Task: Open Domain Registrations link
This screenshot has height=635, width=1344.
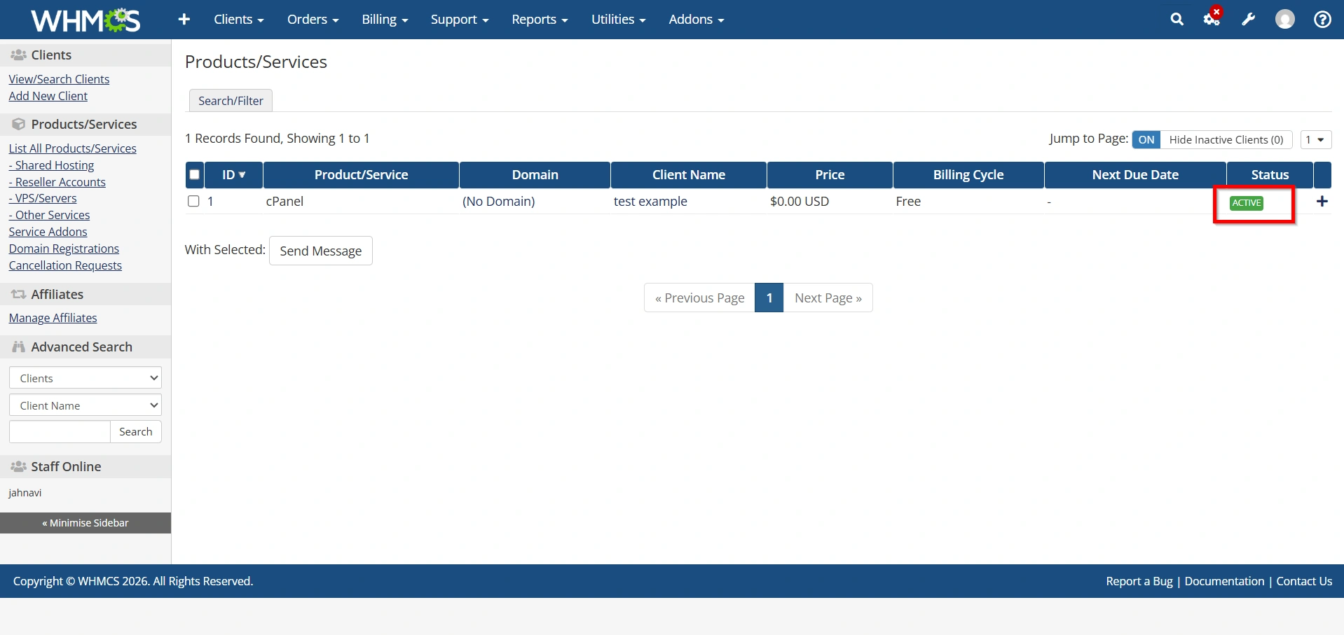Action: coord(64,249)
